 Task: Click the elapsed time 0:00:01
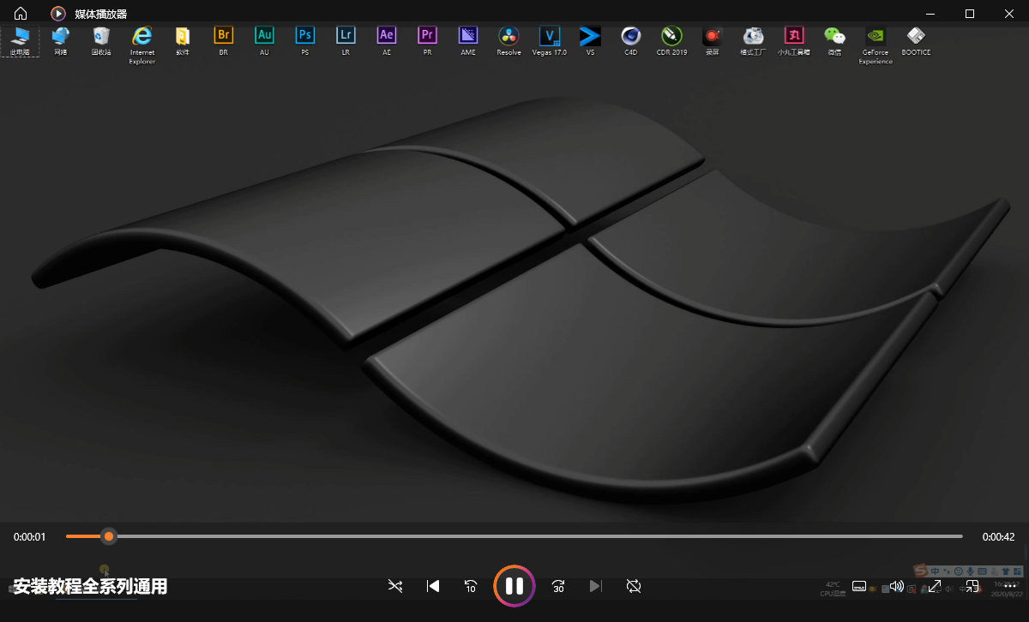coord(29,537)
